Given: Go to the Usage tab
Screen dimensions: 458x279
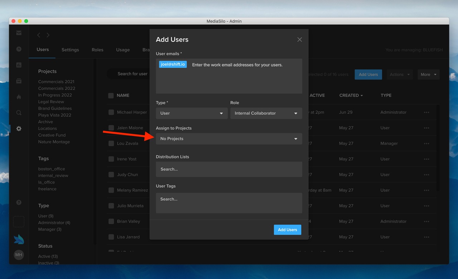Looking at the screenshot, I should (123, 50).
